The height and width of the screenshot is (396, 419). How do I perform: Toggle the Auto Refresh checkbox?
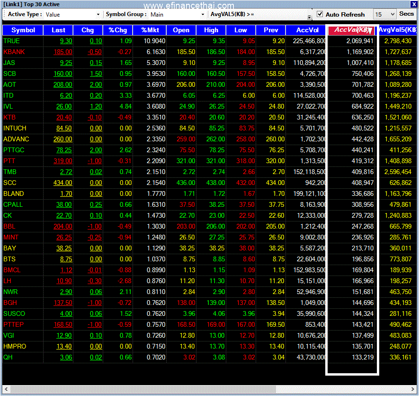coord(320,14)
